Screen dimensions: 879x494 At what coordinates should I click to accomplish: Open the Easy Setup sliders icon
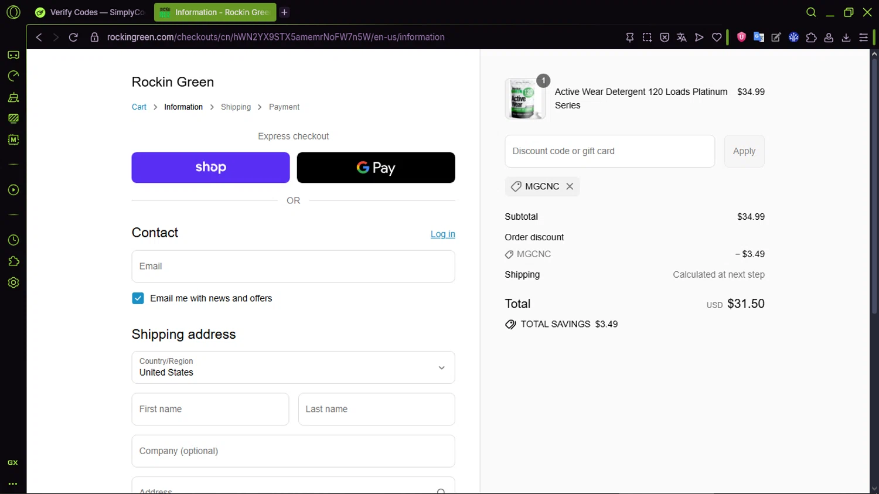(x=864, y=38)
